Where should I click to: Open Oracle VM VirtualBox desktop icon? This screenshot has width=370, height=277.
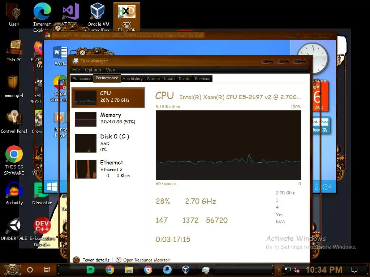98,17
